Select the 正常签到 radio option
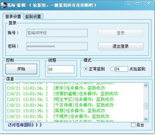Image resolution: width=155 pixels, height=135 pixels. [x=86, y=69]
